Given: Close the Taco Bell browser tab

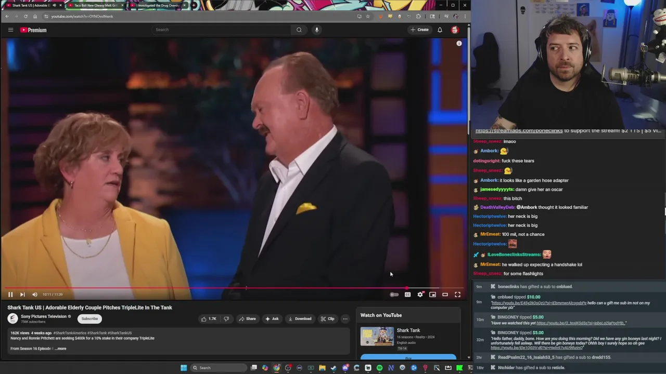Looking at the screenshot, I should pos(122,5).
